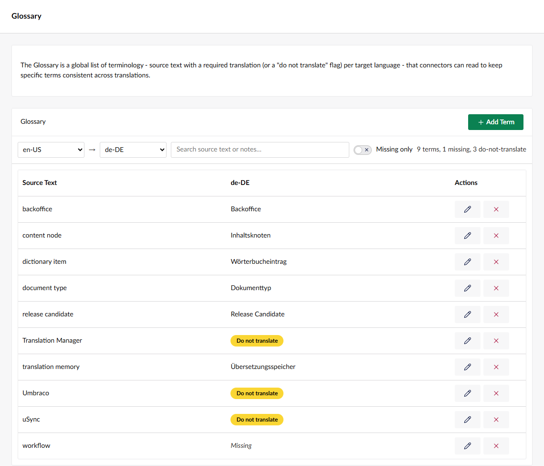Image resolution: width=544 pixels, height=466 pixels.
Task: Click the Missing value for workflow
Action: tap(241, 445)
